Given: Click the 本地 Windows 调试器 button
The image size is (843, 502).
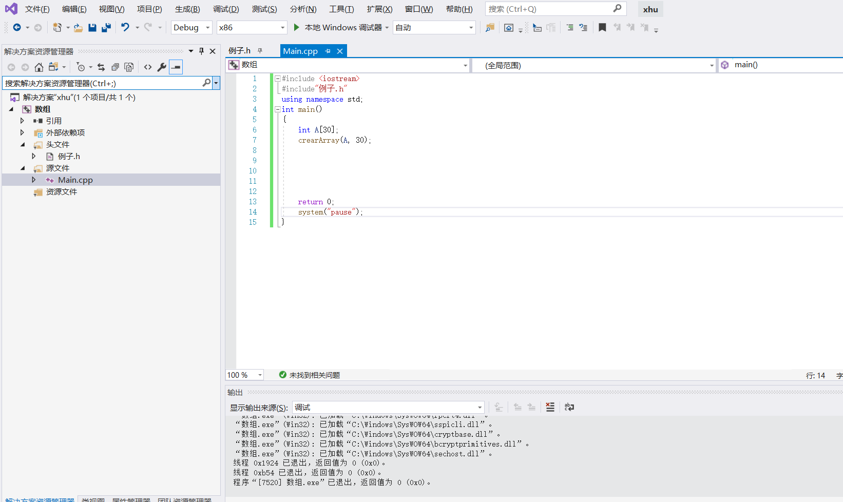Looking at the screenshot, I should [x=343, y=28].
